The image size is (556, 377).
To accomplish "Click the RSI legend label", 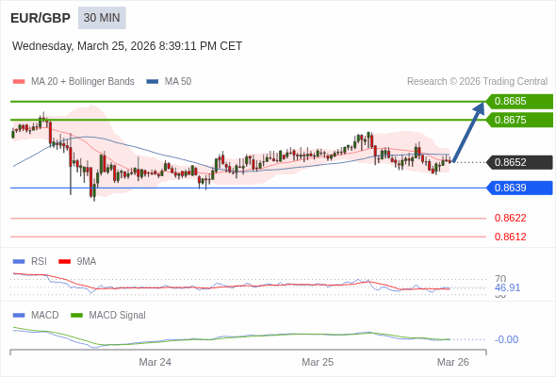I will (39, 261).
